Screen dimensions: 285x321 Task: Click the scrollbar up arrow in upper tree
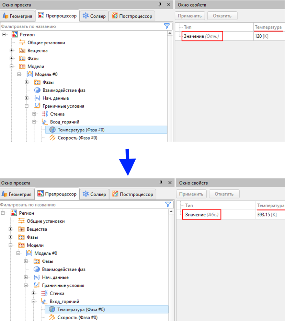170,33
